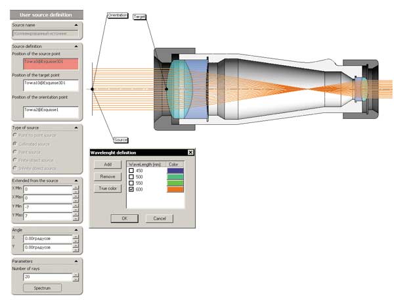Collapse the Type of source section
Viewport: 394px width, 305px height.
pos(78,126)
